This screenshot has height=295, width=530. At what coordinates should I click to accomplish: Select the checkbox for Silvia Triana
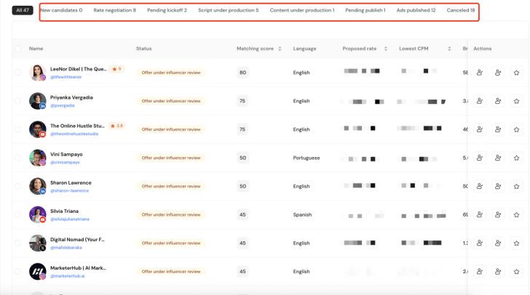coord(18,215)
